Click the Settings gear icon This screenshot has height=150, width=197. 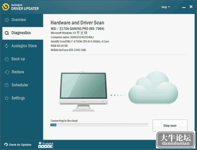pyautogui.click(x=7, y=98)
